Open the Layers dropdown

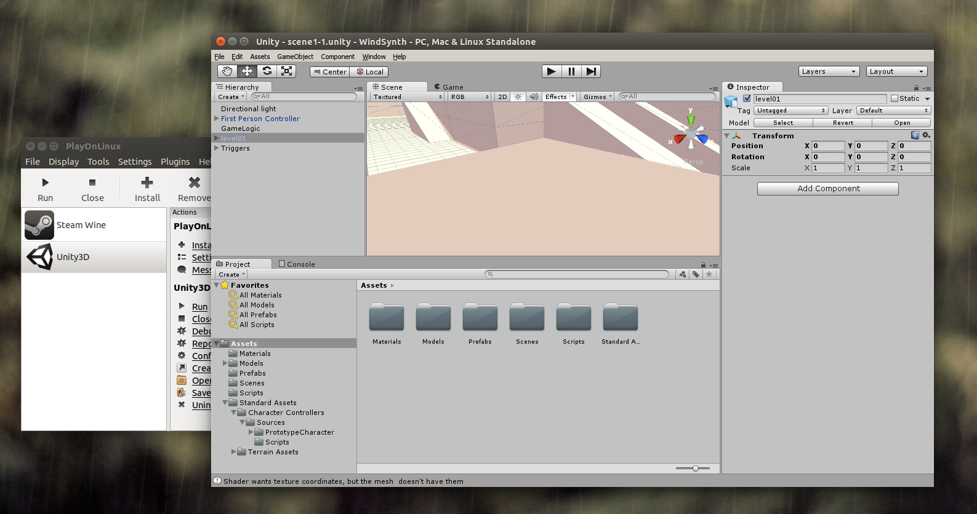(x=829, y=71)
